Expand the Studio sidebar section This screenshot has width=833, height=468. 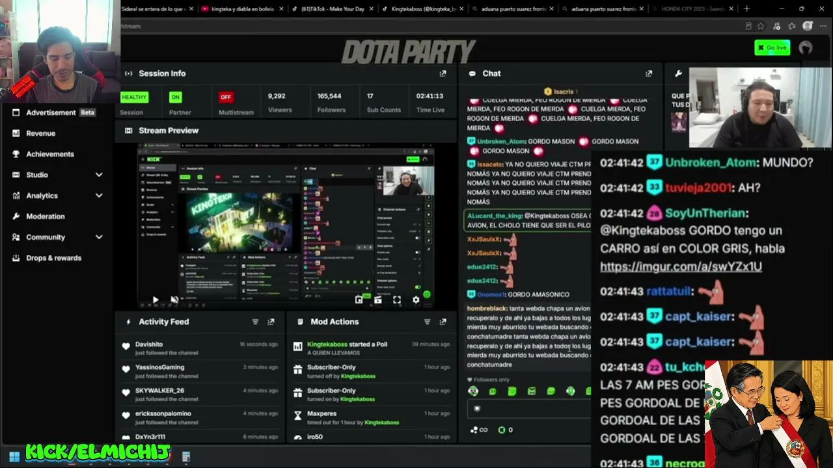click(x=99, y=175)
